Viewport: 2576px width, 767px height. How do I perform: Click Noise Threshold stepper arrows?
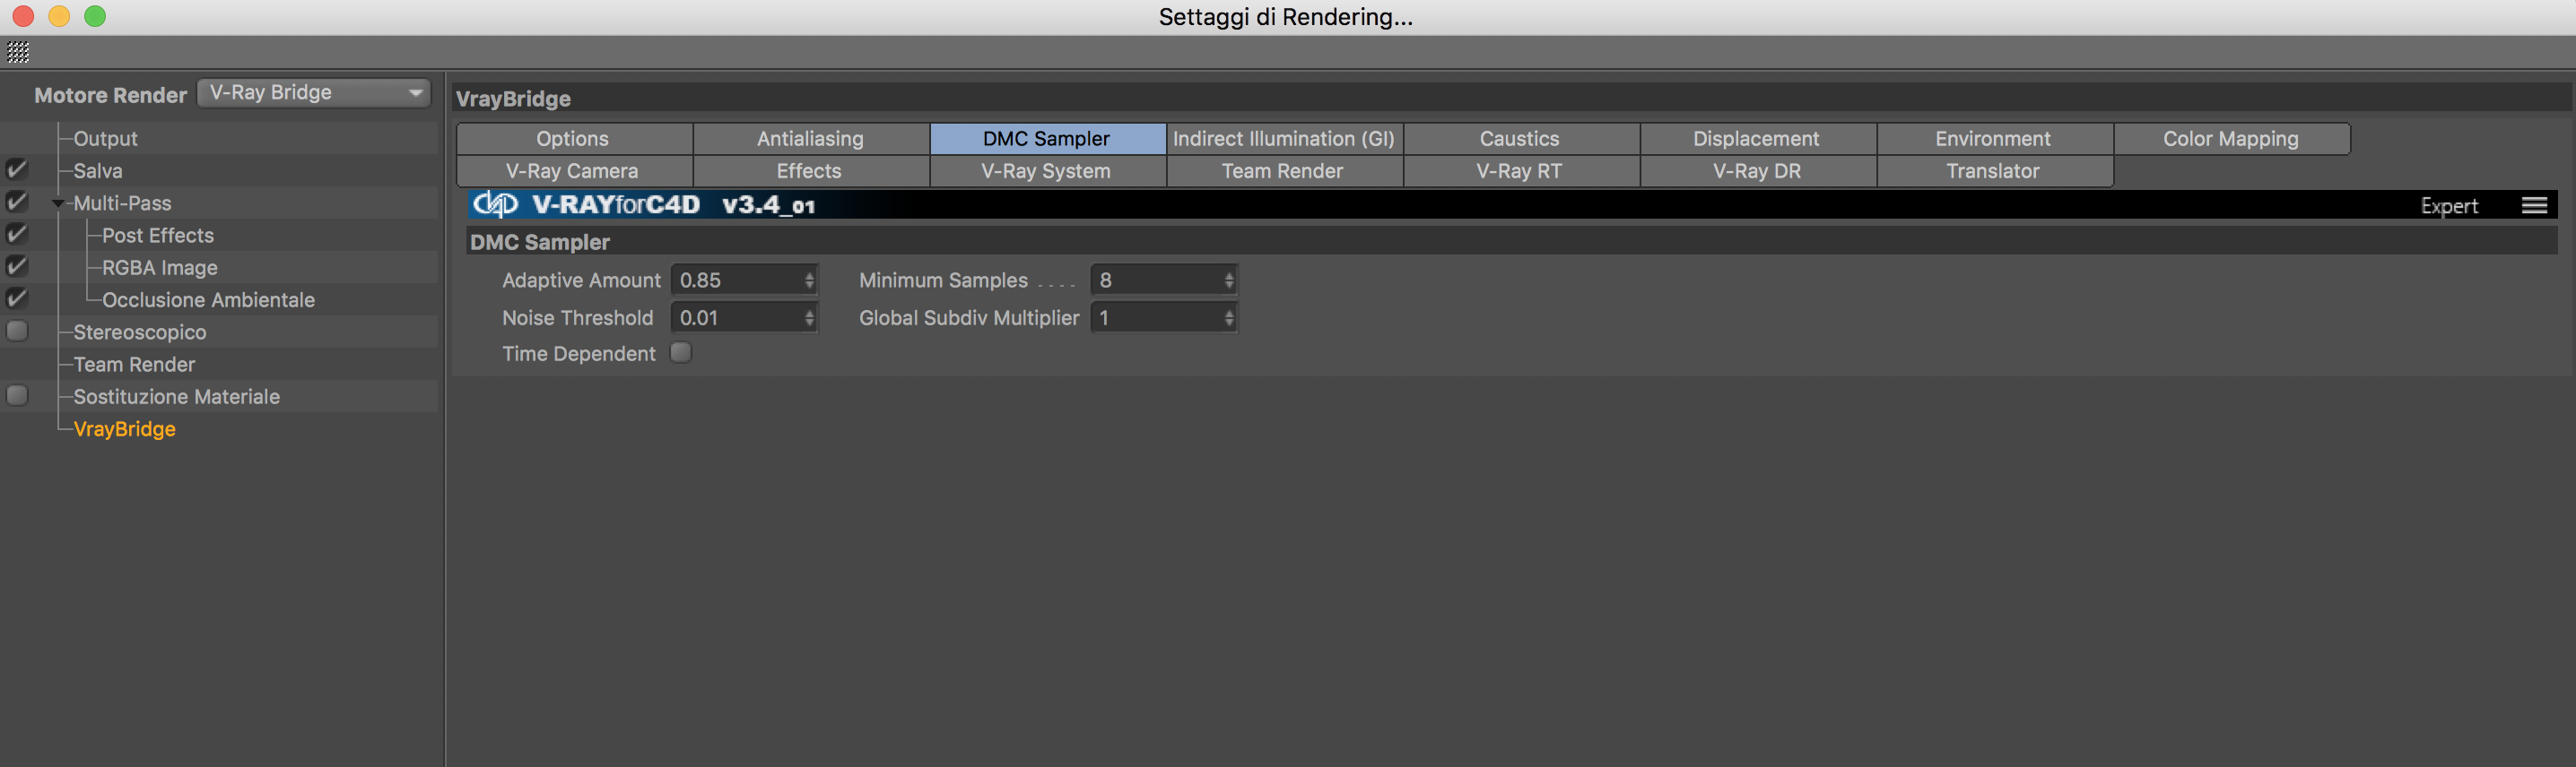point(809,319)
